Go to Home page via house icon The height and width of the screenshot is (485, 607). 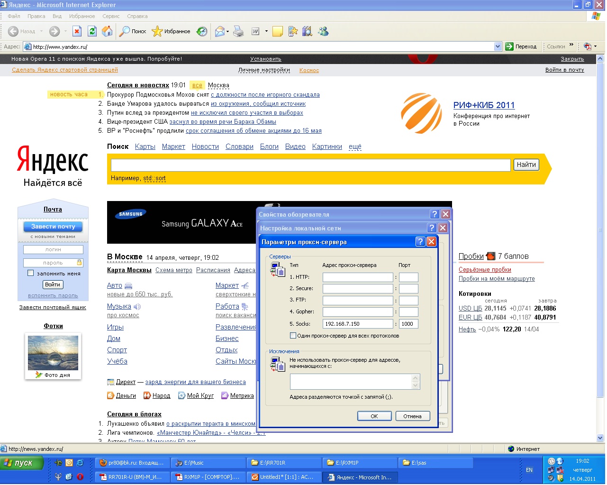coord(108,31)
